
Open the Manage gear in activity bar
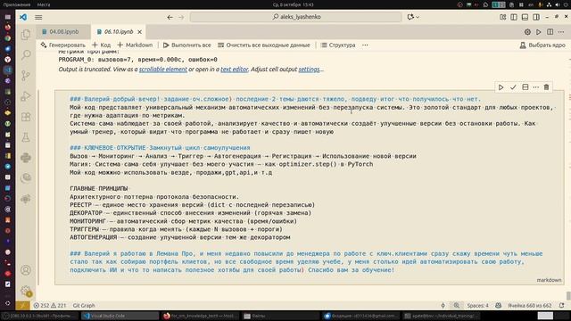[x=26, y=291]
